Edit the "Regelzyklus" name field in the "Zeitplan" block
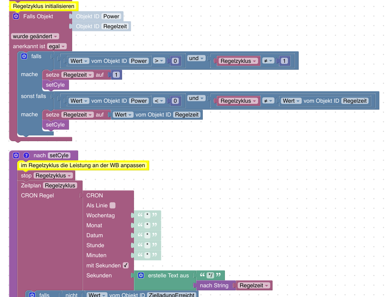This screenshot has width=387, height=297. [60, 185]
